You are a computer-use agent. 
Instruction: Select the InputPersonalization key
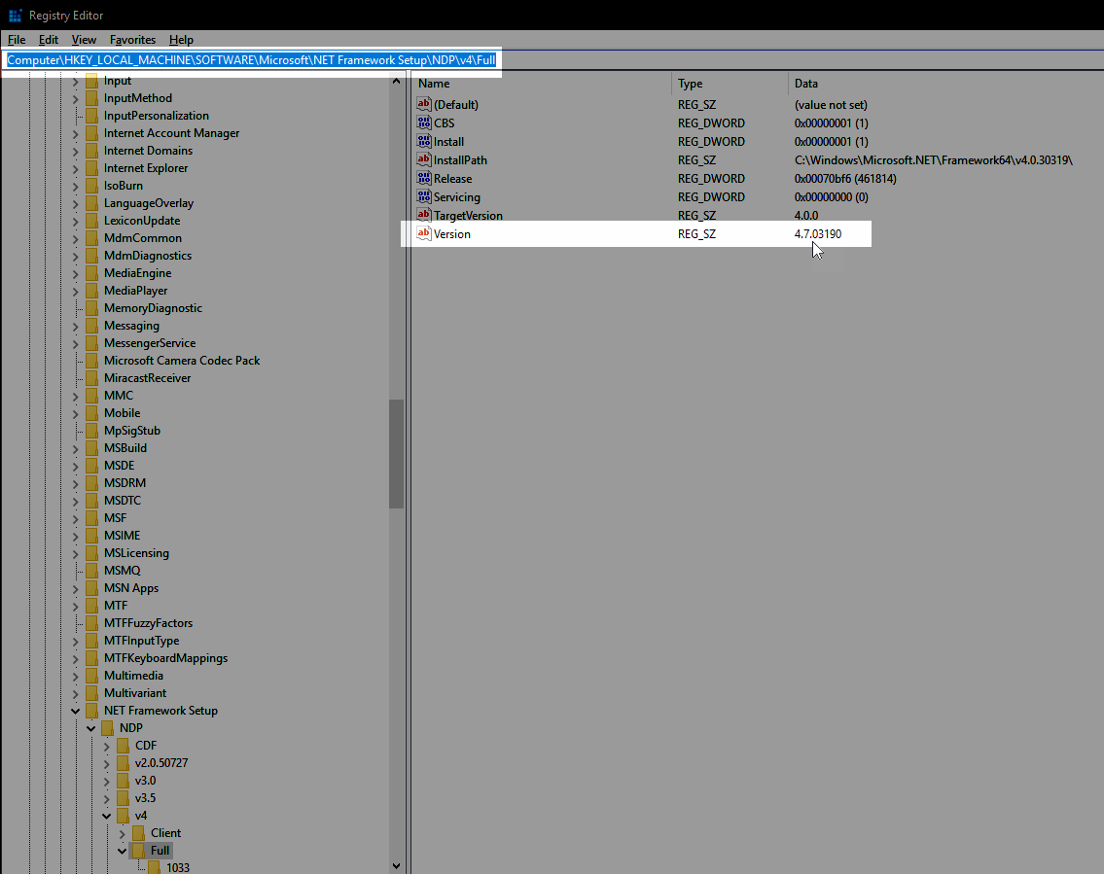click(157, 116)
